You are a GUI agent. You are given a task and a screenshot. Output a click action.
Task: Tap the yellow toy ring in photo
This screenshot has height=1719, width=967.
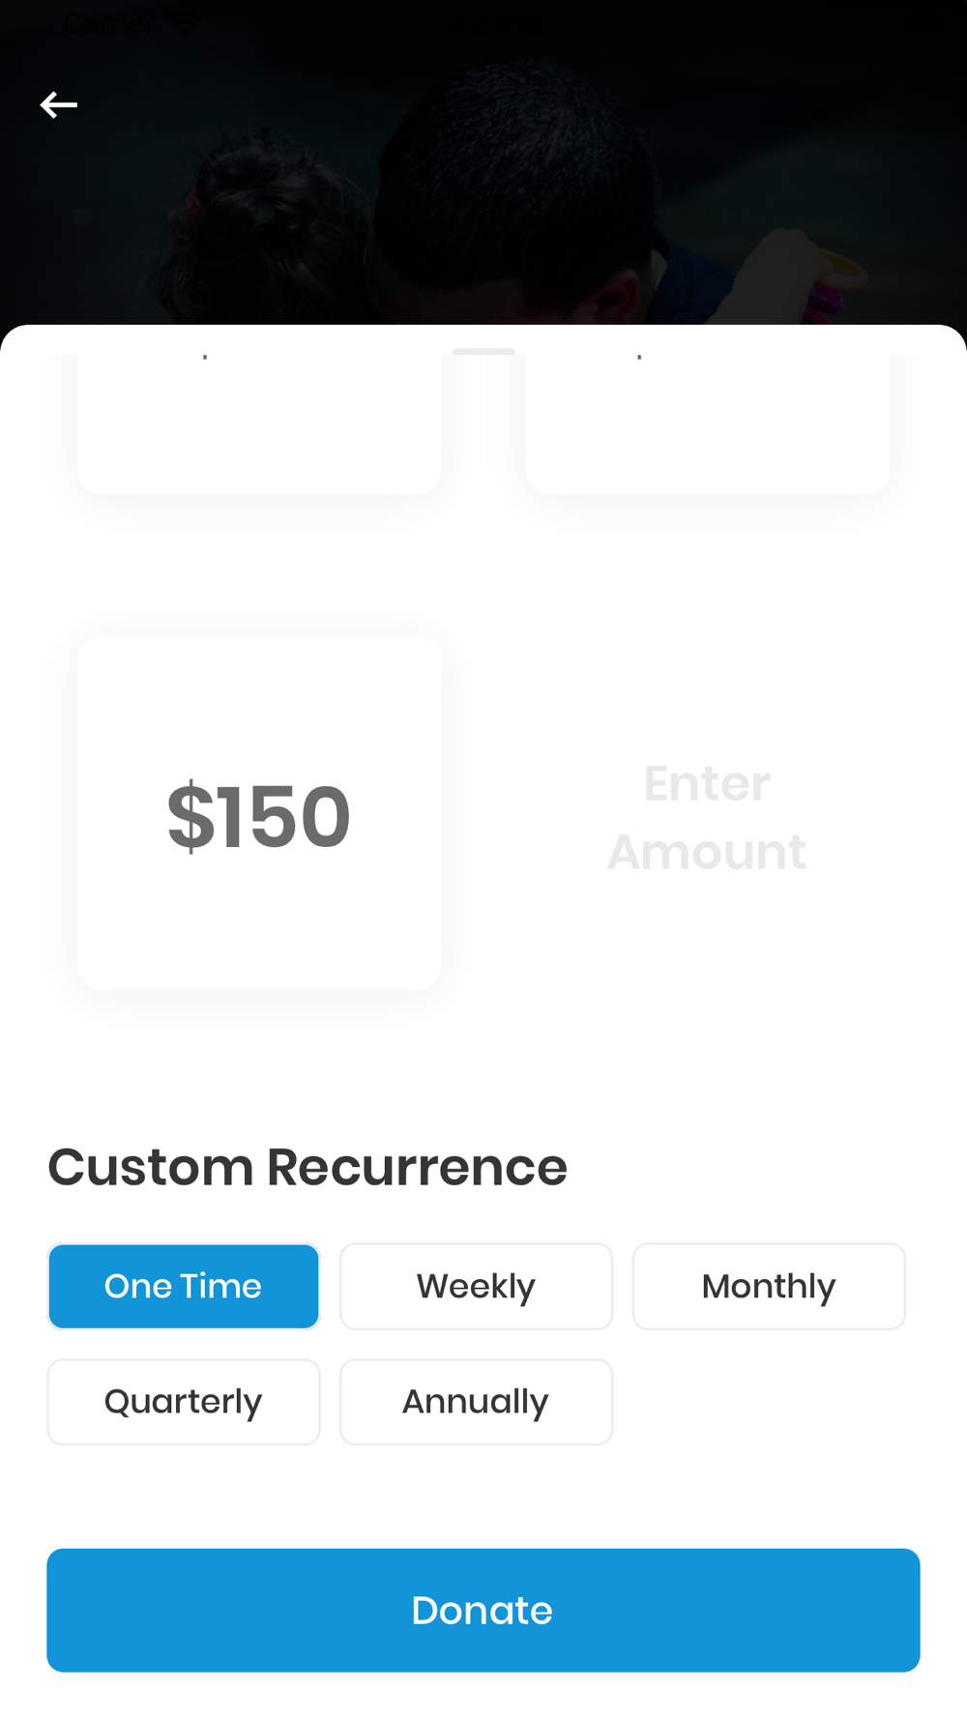pos(839,271)
